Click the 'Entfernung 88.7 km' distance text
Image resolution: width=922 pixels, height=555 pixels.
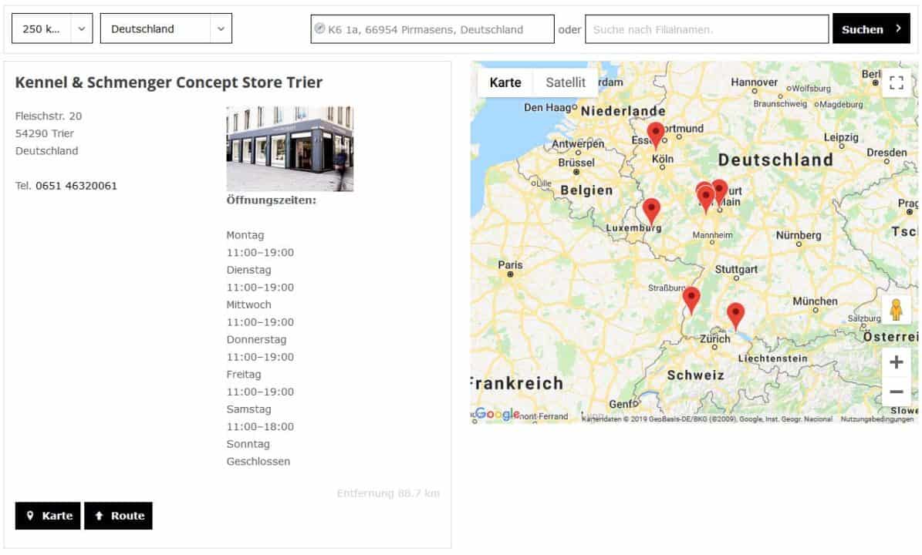click(388, 493)
